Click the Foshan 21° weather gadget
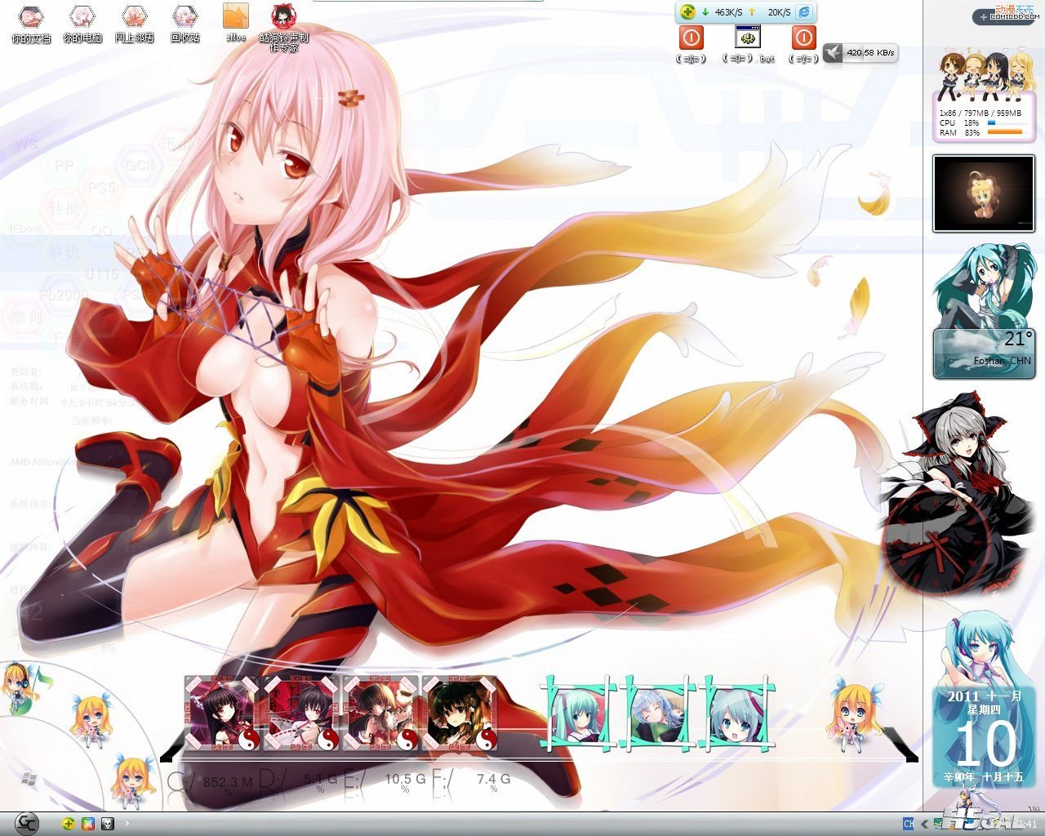 tap(983, 354)
